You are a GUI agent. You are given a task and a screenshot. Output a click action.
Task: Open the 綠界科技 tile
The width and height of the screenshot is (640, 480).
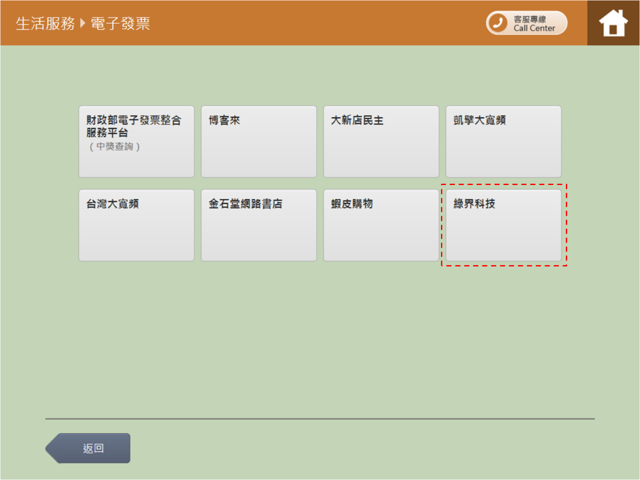coord(503,225)
